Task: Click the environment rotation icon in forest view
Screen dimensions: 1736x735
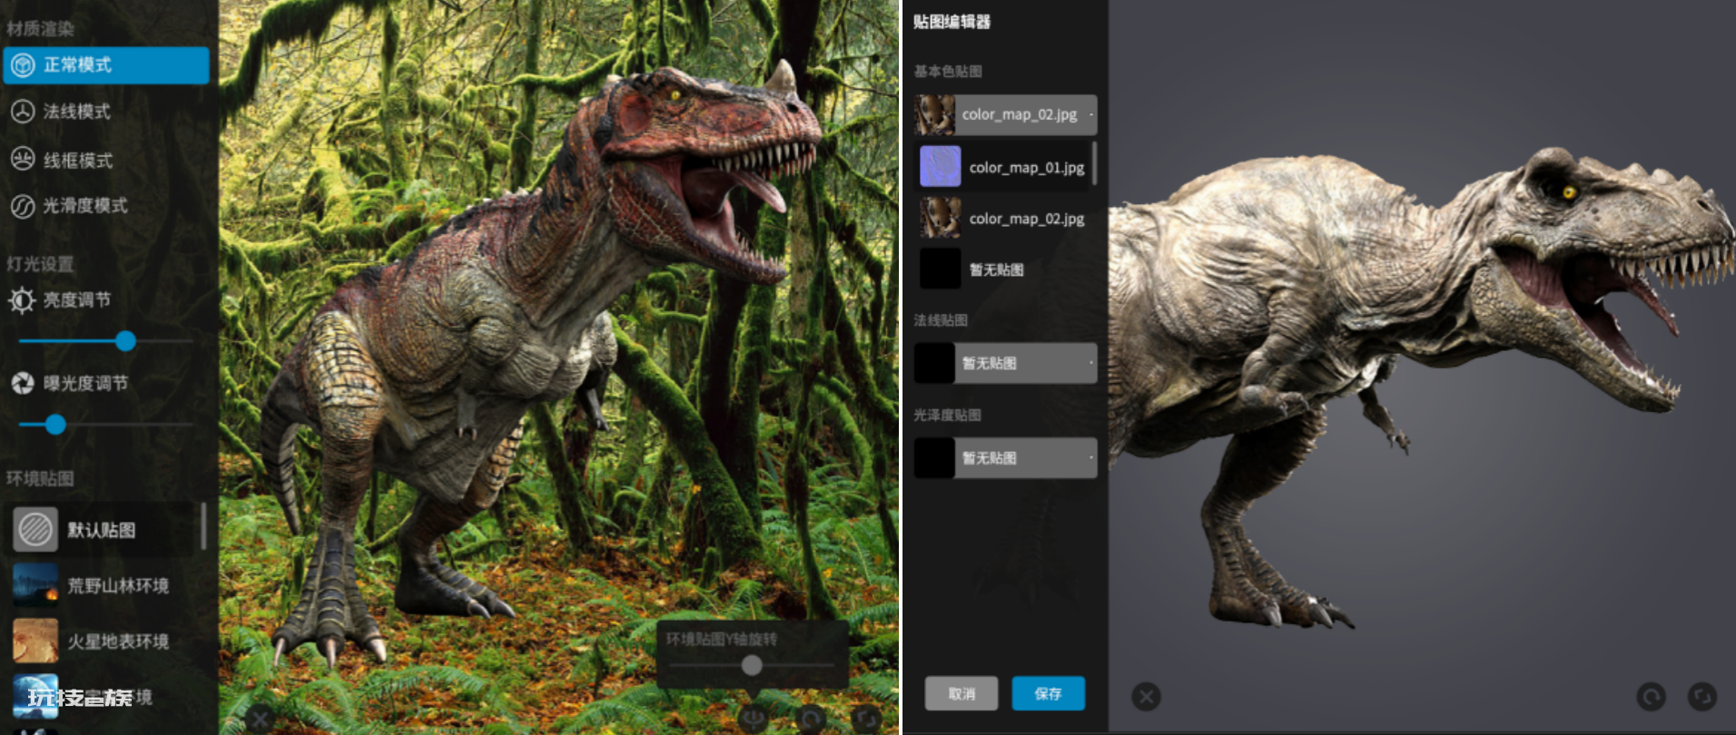Action: pos(753,720)
